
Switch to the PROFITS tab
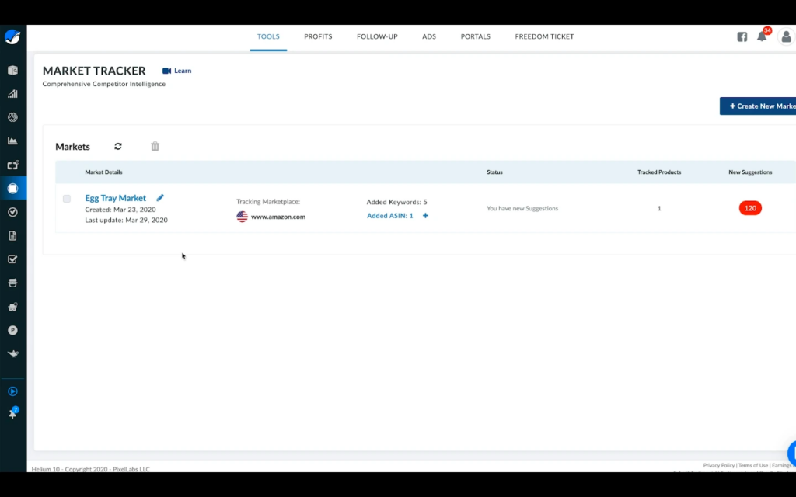318,36
